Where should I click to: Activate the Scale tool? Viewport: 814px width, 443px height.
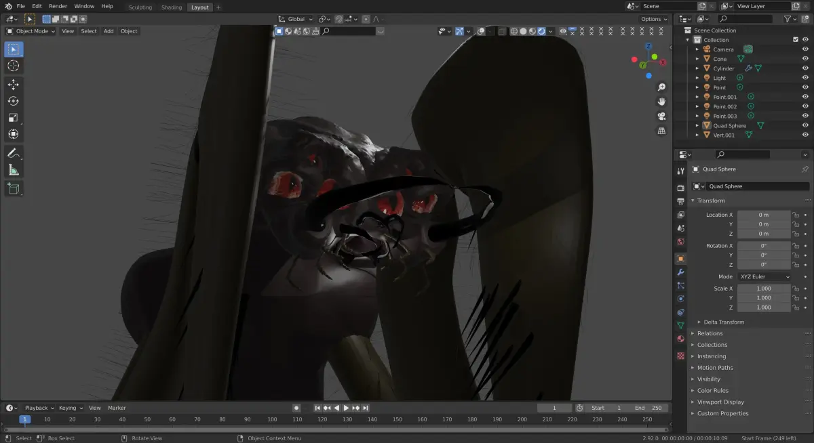coord(14,118)
